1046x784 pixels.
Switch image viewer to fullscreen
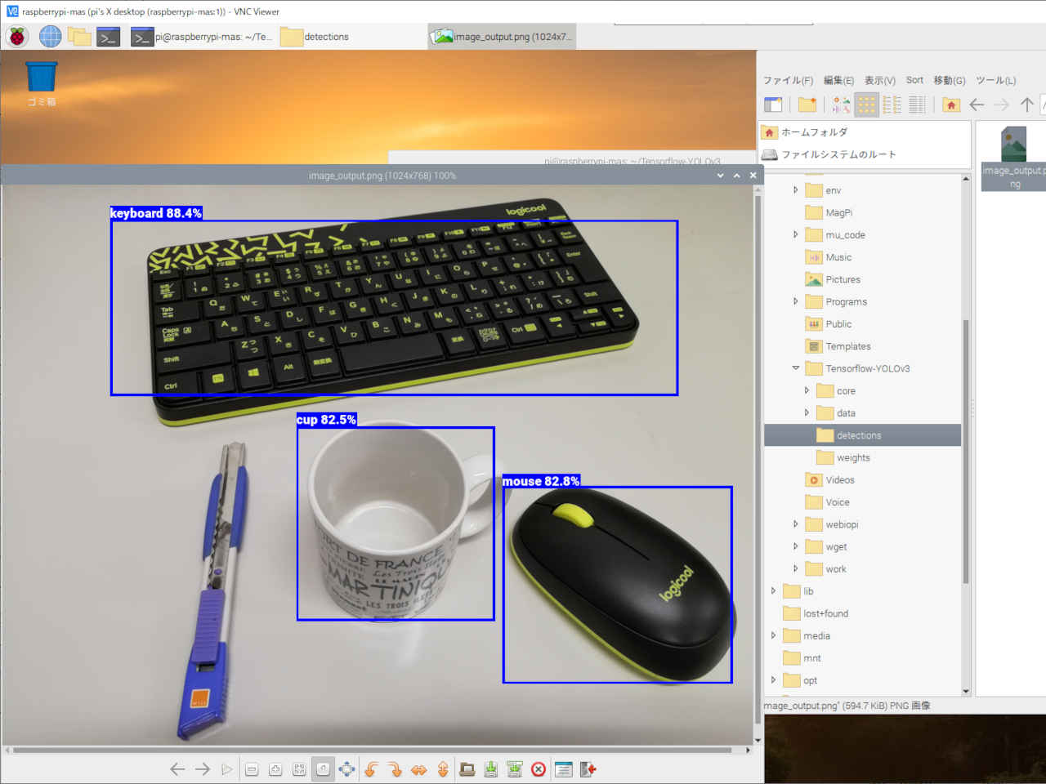(347, 769)
